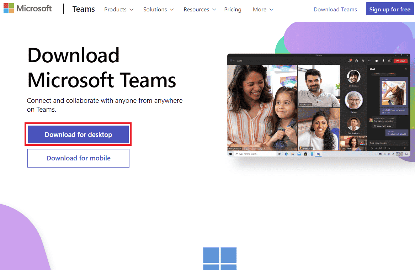415x270 pixels.
Task: Open the Resources dropdown
Action: pyautogui.click(x=199, y=10)
